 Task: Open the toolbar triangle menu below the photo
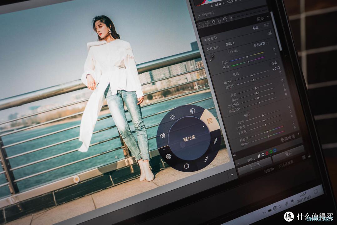point(232,174)
